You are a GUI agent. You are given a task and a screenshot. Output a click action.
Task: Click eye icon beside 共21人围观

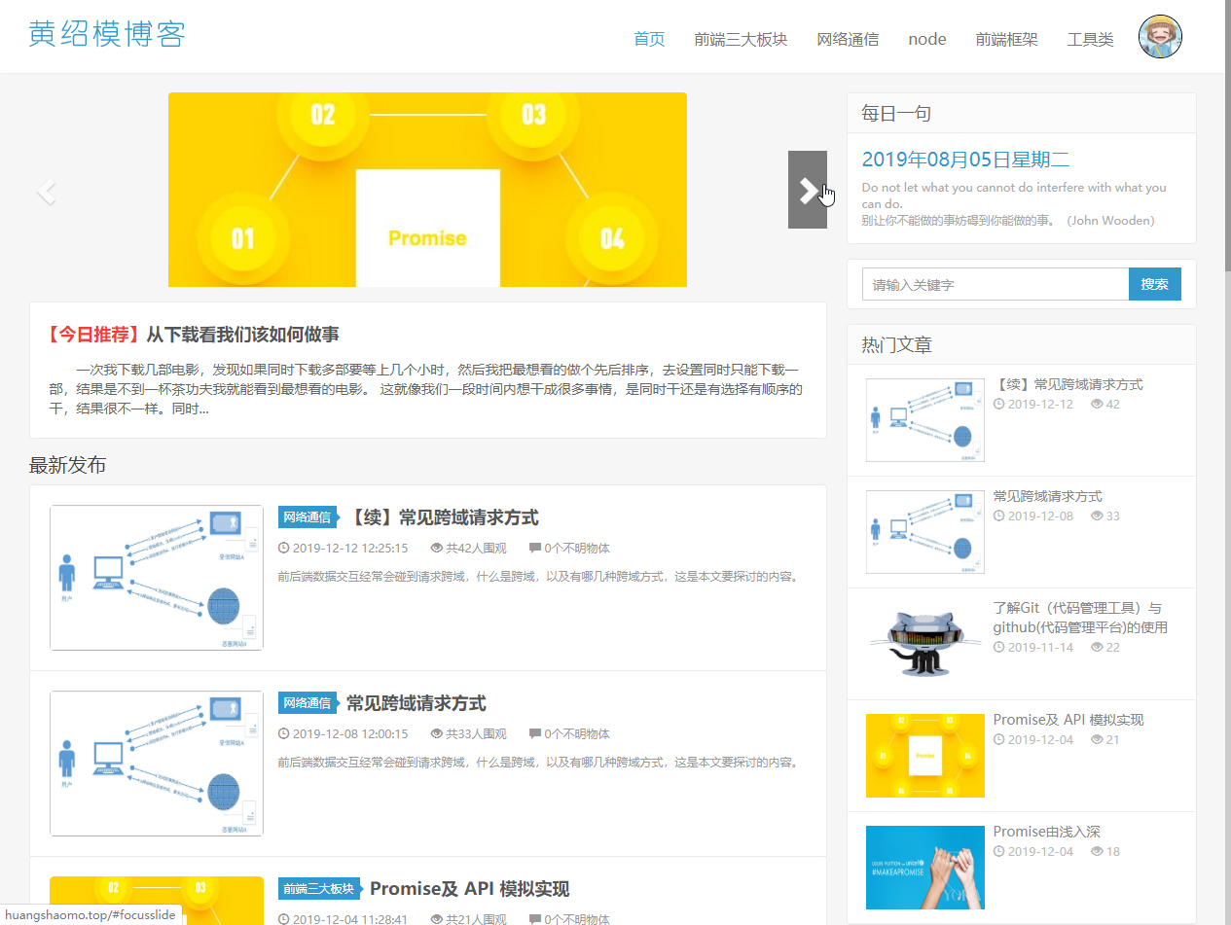[437, 919]
